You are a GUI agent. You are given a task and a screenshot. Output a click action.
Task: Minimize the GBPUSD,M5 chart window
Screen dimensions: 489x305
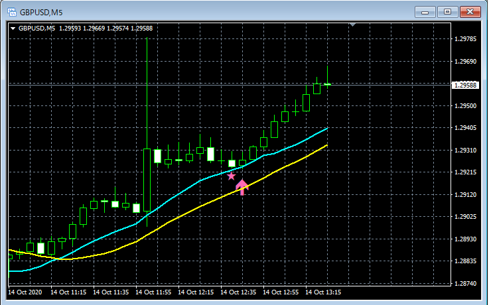[425, 12]
